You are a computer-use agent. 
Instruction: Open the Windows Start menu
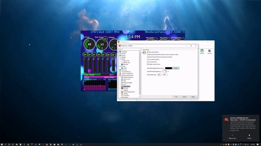pos(2,144)
